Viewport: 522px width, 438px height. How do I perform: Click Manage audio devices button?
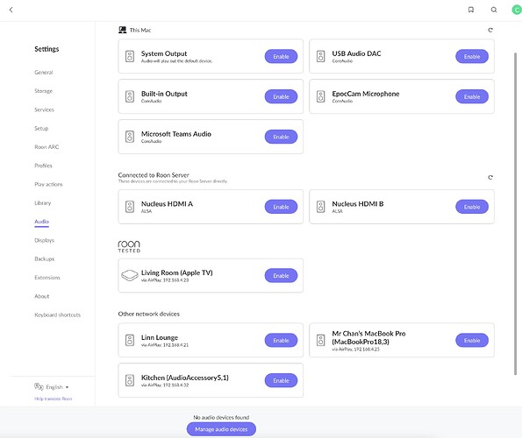pyautogui.click(x=221, y=429)
